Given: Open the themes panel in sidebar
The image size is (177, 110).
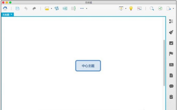Looking at the screenshot, I should point(171,65).
